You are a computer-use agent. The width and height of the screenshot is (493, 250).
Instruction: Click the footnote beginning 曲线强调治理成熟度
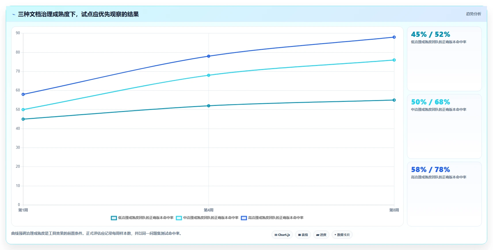coord(97,233)
